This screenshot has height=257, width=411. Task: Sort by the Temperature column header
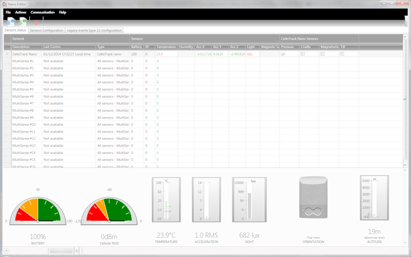166,47
